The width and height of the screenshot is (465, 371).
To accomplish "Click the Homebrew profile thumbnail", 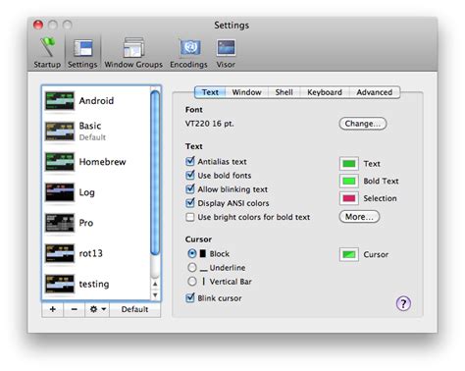I will click(x=60, y=162).
